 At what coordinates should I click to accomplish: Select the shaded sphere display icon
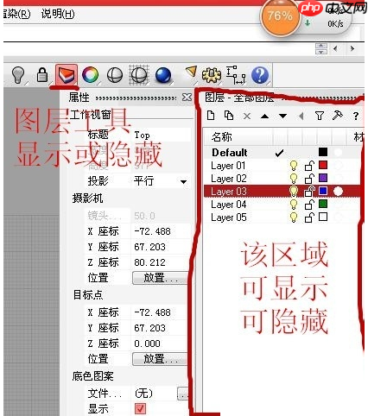point(115,75)
